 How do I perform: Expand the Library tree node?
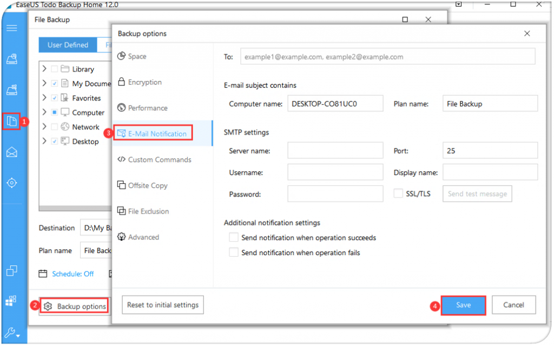pyautogui.click(x=44, y=69)
